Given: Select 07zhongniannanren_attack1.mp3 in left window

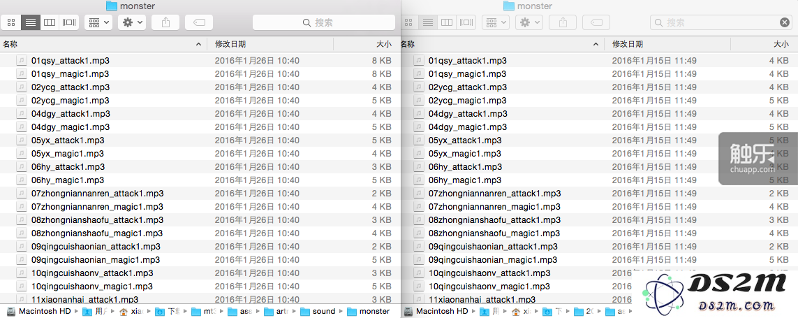Looking at the screenshot, I should tap(97, 193).
